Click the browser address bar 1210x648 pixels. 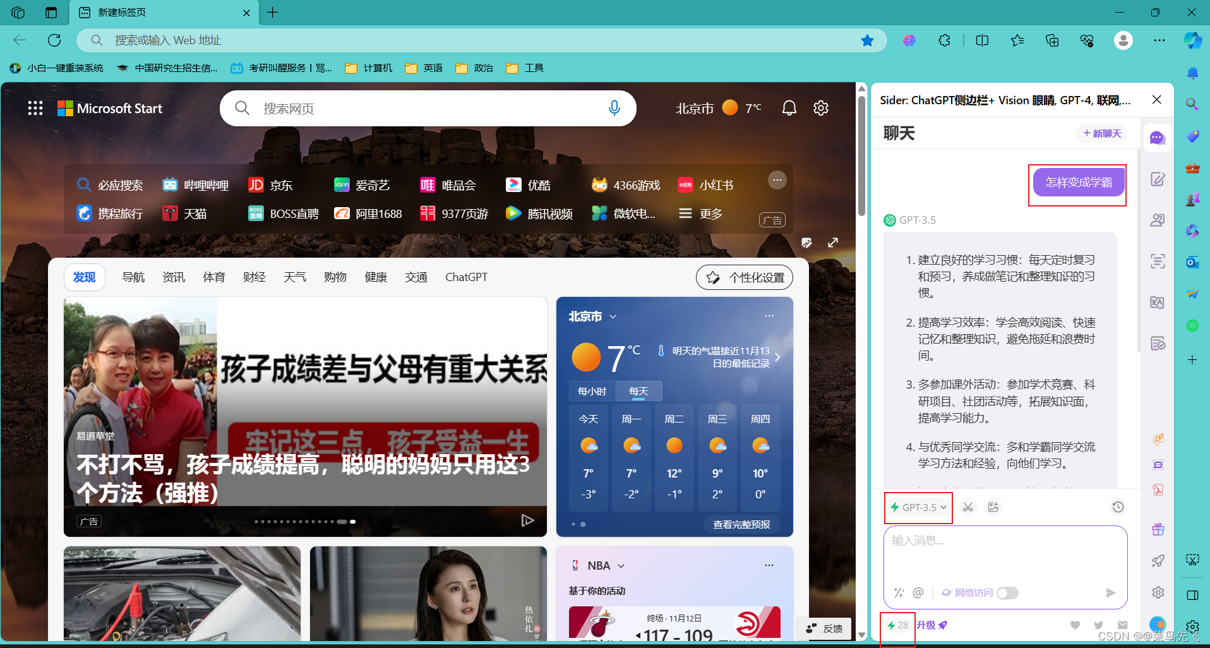coord(480,40)
